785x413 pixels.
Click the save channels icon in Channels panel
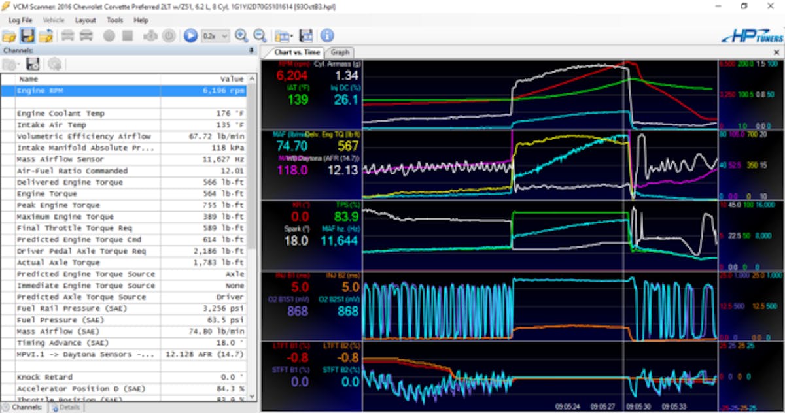(33, 64)
